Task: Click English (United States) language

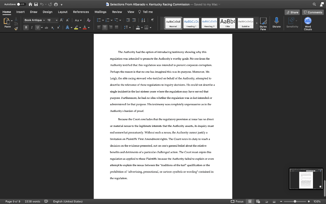Action: coord(68,201)
